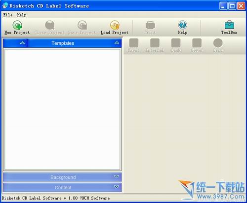The width and height of the screenshot is (247, 203).
Task: Select the Disc label view
Action: point(218,45)
